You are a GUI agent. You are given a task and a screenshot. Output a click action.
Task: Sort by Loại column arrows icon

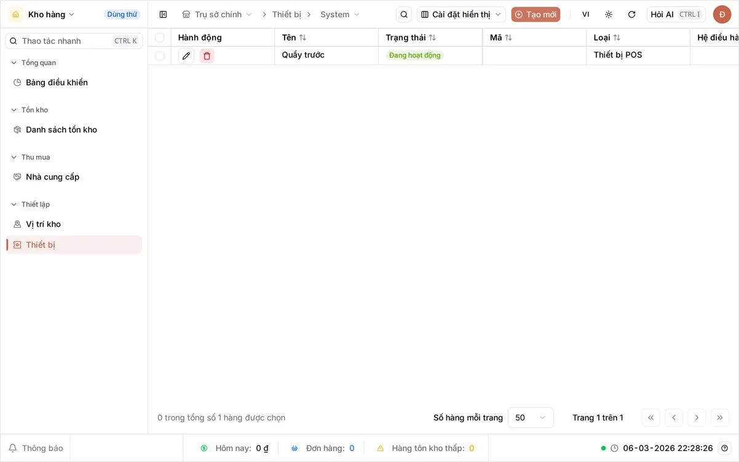tap(617, 37)
